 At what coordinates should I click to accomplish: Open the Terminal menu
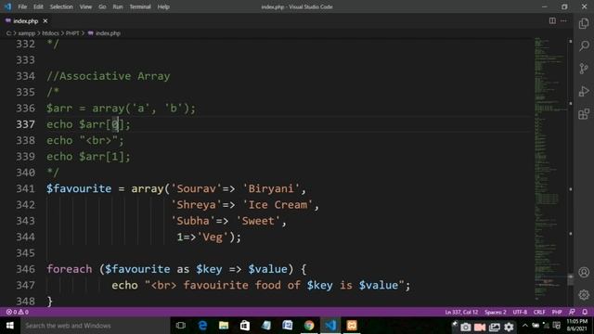[140, 6]
